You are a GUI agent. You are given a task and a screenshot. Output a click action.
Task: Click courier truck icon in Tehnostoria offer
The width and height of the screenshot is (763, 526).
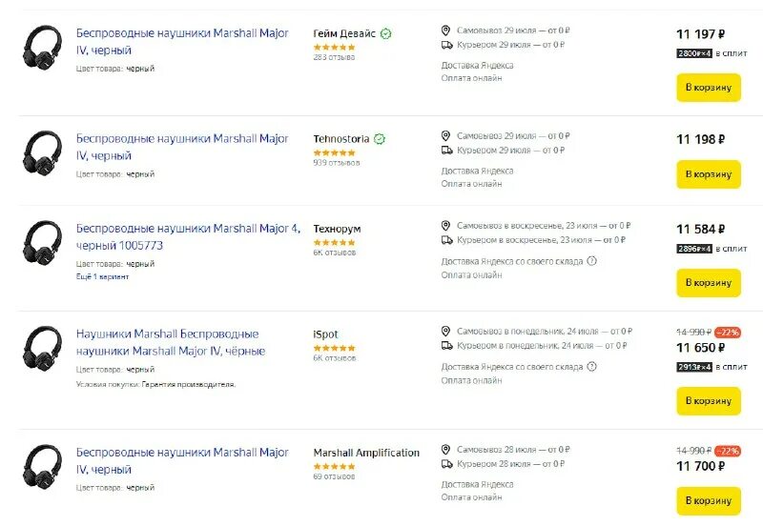445,151
